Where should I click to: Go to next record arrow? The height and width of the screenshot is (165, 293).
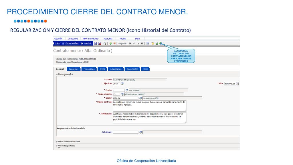click(138, 44)
